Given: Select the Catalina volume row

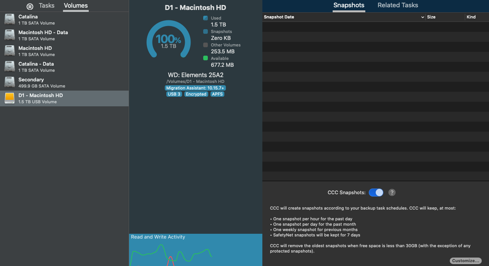Looking at the screenshot, I should (x=64, y=20).
